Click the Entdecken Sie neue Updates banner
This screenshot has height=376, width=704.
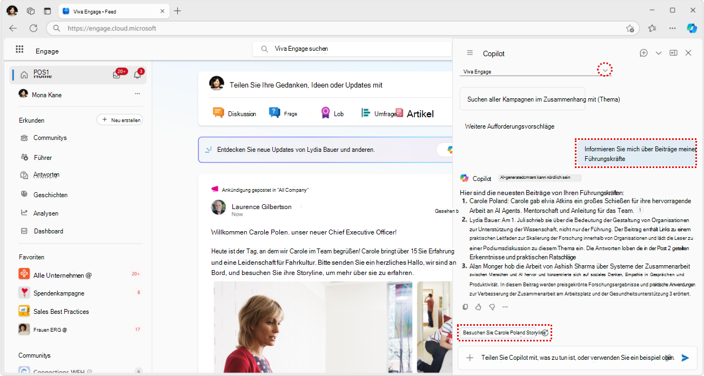pyautogui.click(x=325, y=150)
